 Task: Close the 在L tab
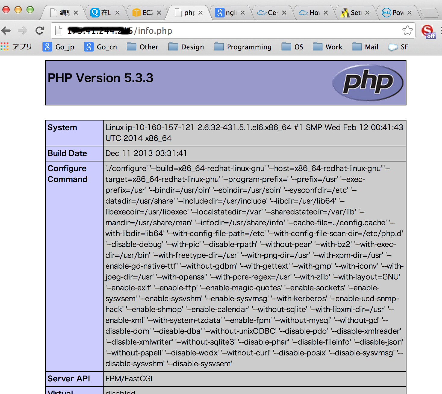117,13
